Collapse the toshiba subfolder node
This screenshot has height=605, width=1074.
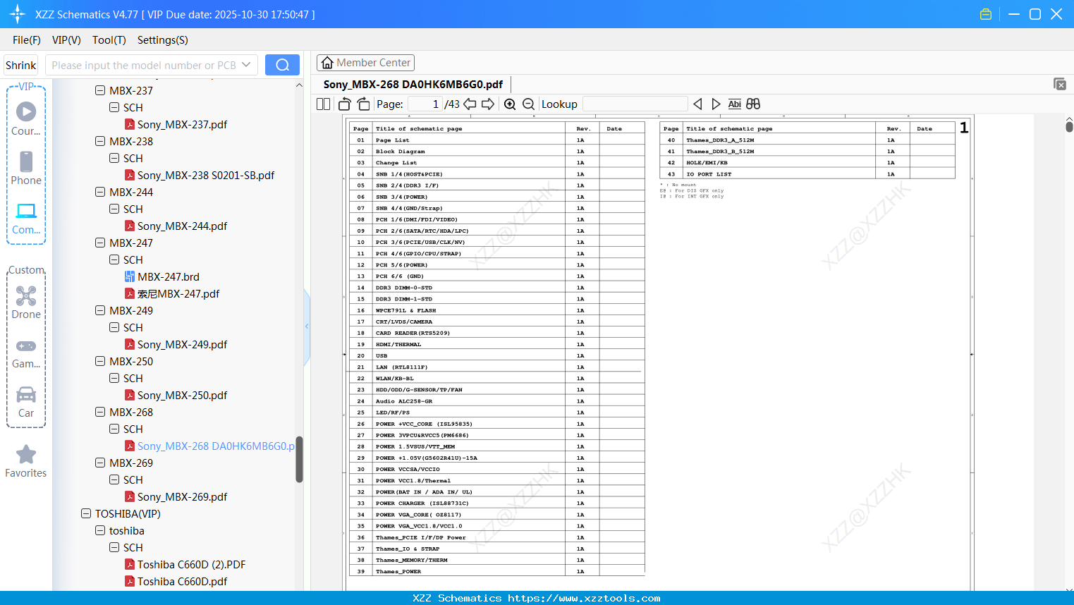pyautogui.click(x=100, y=531)
